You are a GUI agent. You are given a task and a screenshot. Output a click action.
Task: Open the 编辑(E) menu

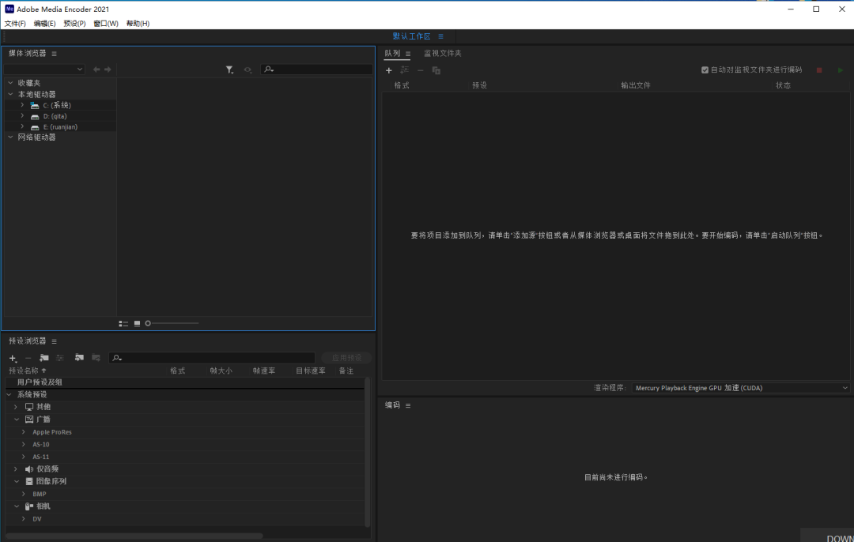pyautogui.click(x=44, y=24)
